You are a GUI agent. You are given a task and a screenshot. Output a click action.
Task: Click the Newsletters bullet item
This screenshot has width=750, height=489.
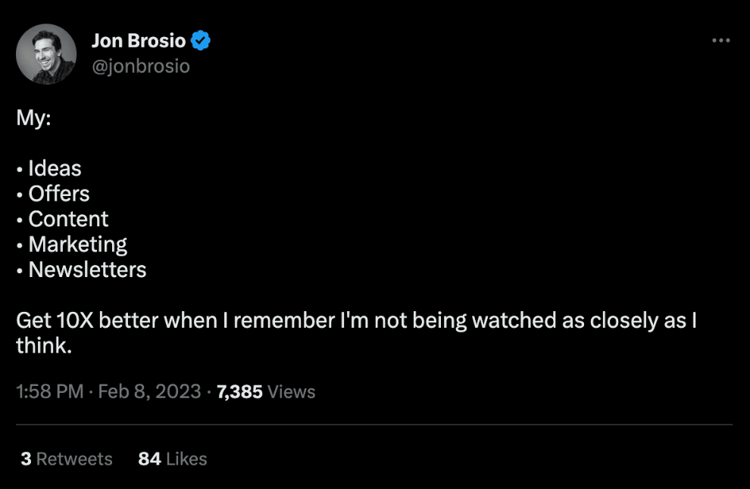(87, 270)
